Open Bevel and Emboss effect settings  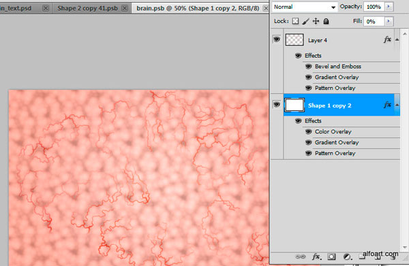click(338, 67)
